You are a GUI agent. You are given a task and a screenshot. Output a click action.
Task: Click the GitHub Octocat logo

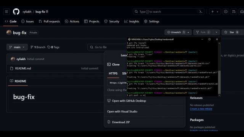pyautogui.click(x=16, y=12)
